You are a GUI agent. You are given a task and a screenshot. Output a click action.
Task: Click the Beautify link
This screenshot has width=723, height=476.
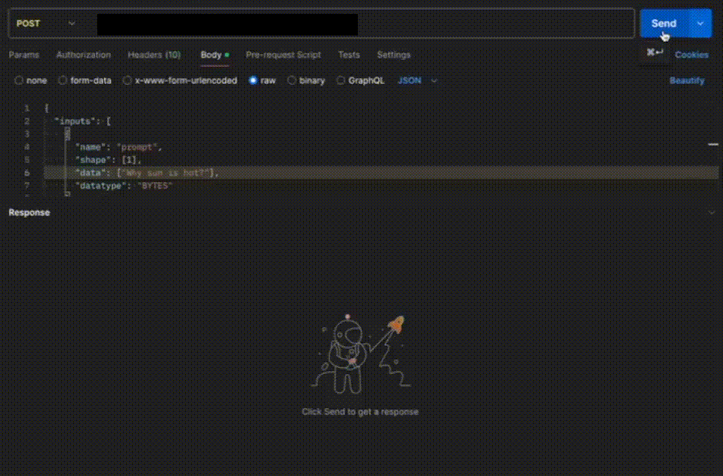(x=687, y=80)
